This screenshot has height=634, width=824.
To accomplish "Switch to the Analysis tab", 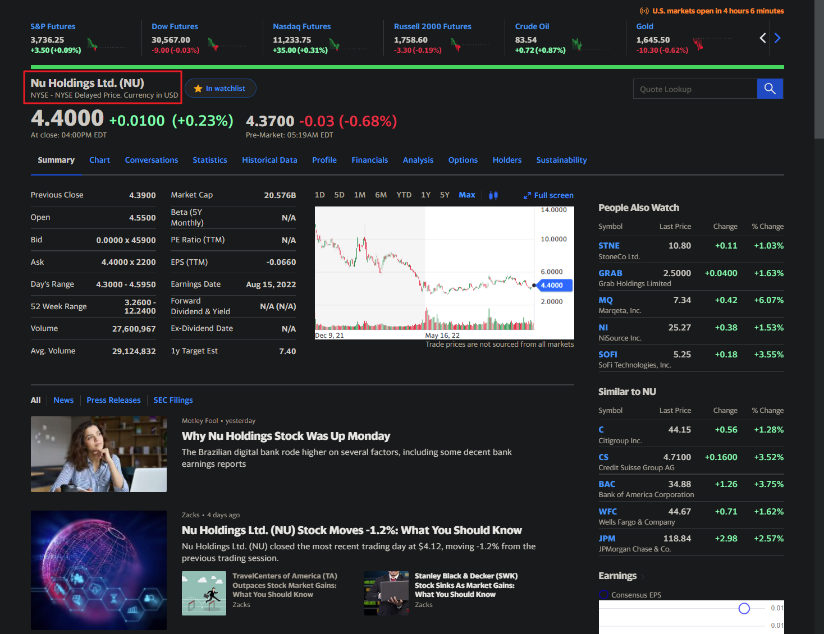I will tap(418, 160).
